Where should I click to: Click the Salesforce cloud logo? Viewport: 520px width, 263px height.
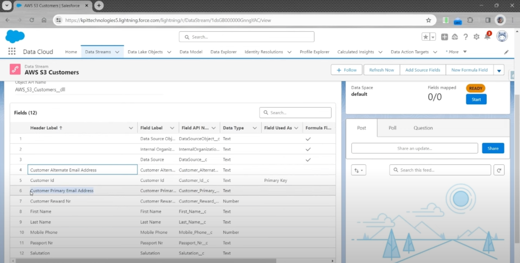[15, 36]
